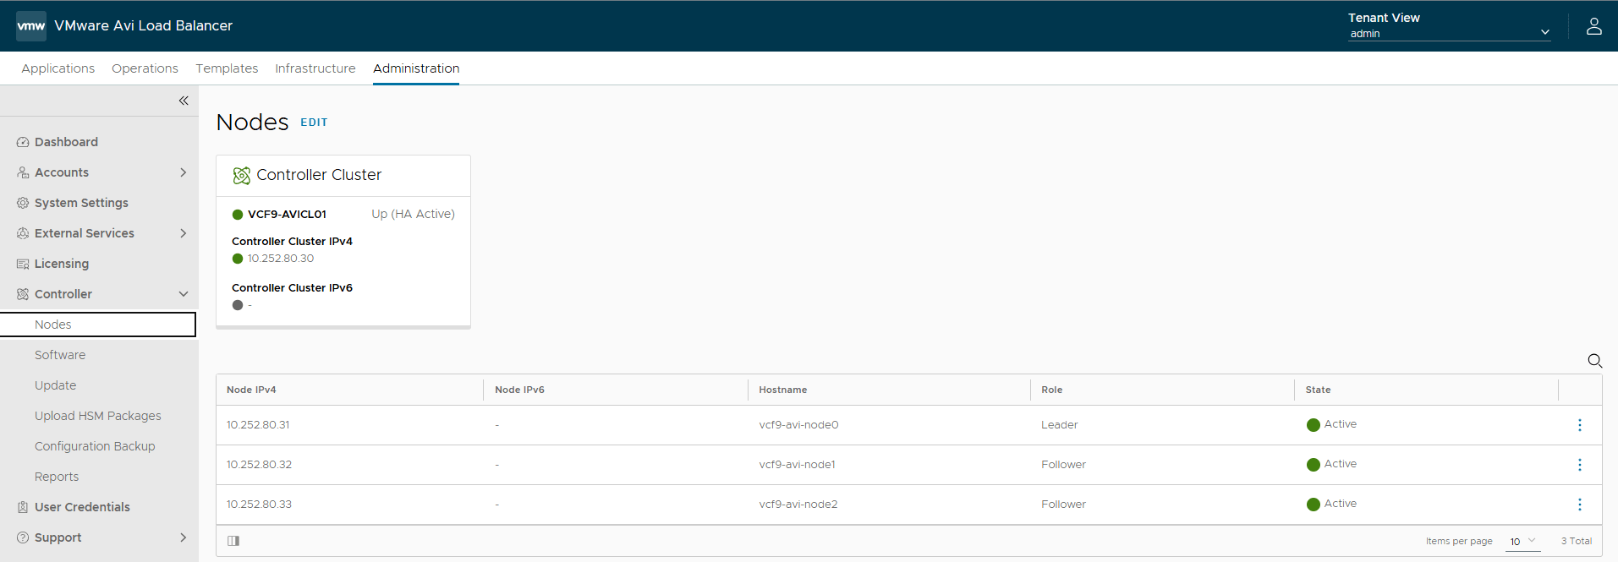The width and height of the screenshot is (1618, 562).
Task: Click the Controller Cluster atom icon
Action: [242, 176]
